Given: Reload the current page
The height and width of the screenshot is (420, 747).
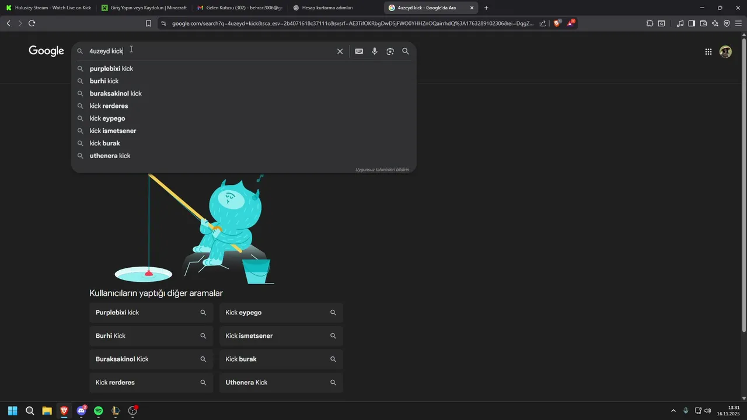Looking at the screenshot, I should 32,23.
